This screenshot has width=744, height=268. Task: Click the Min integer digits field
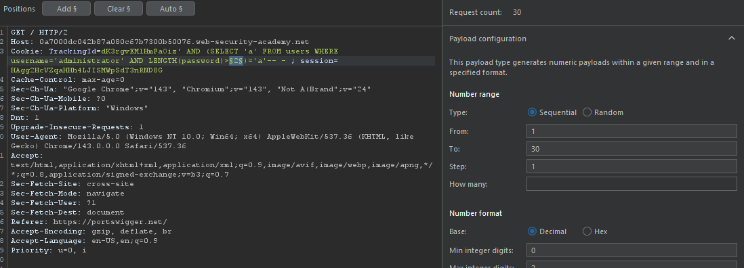coord(632,250)
